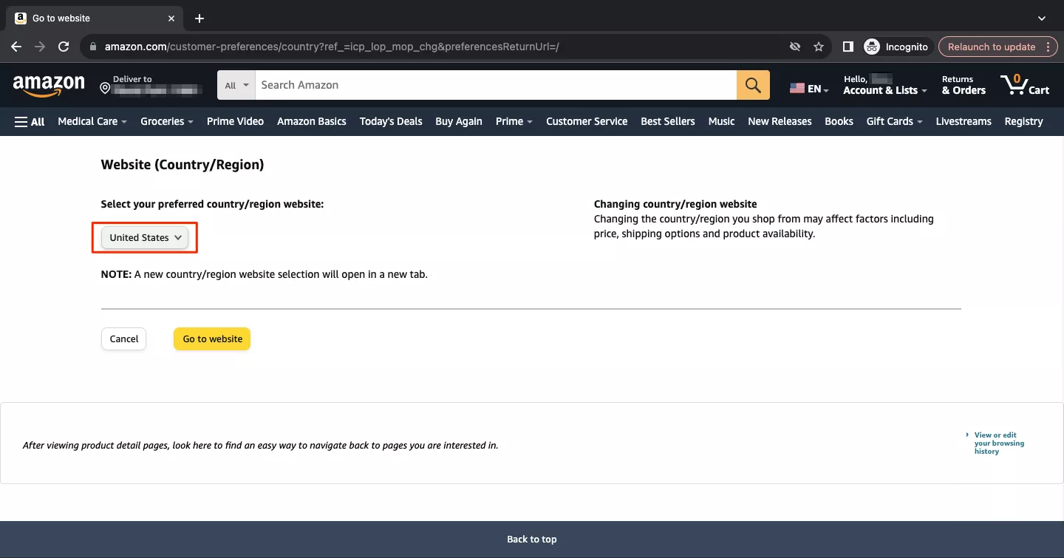
Task: Click the Cancel button
Action: click(x=124, y=338)
